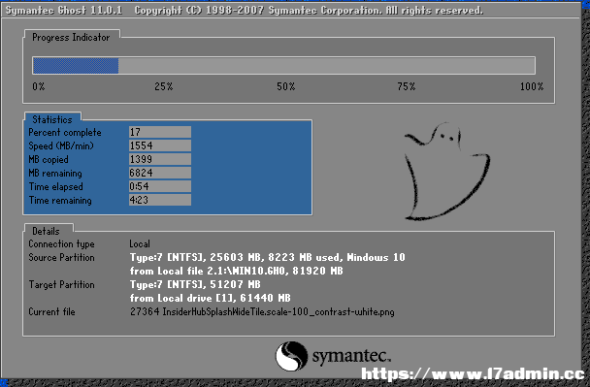
Task: Click the Speed (MB/min) value field
Action: pyautogui.click(x=160, y=145)
